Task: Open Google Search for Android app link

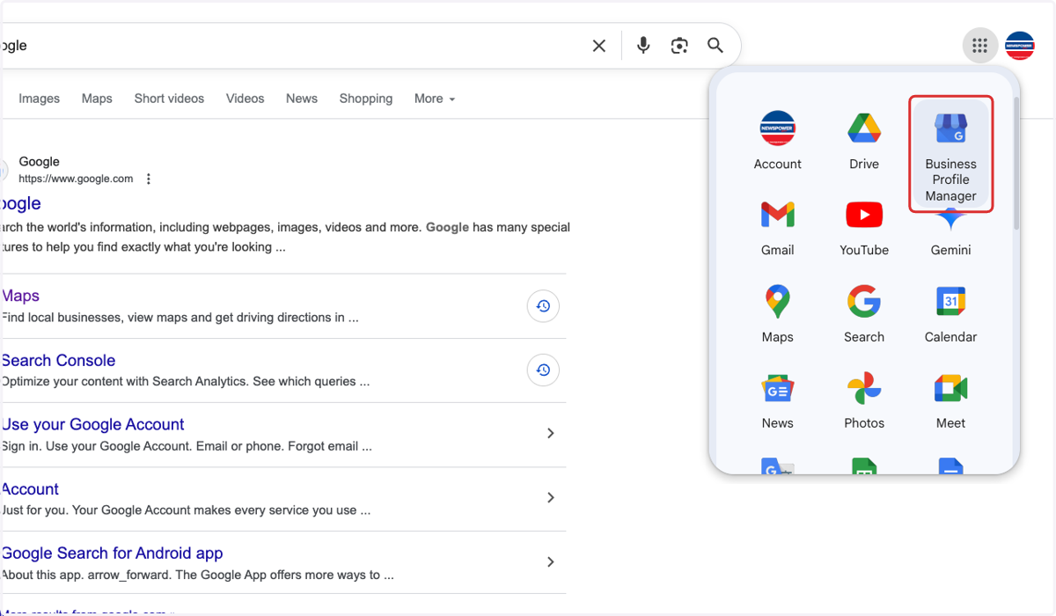Action: pyautogui.click(x=112, y=554)
